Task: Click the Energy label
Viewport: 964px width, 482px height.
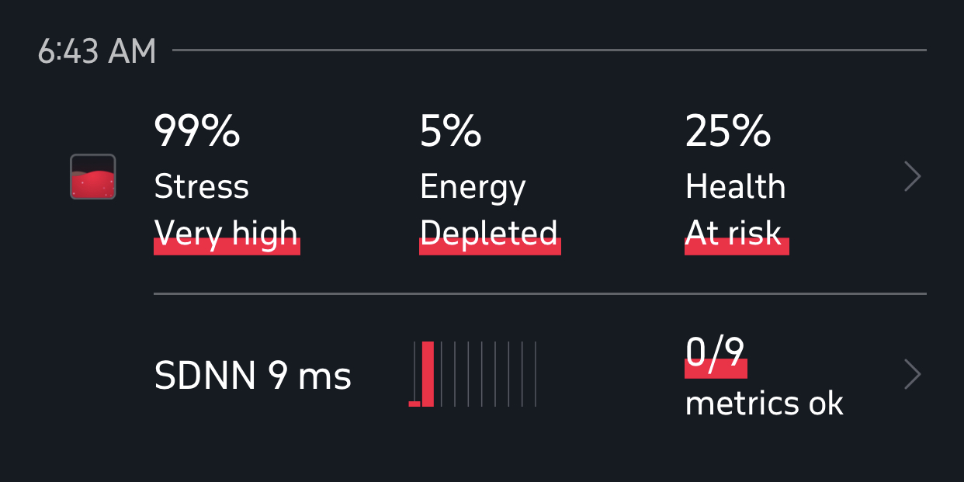Action: [473, 189]
